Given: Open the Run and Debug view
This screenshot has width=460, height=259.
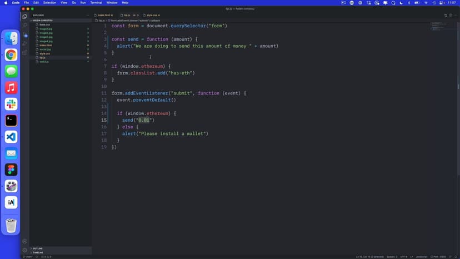Looking at the screenshot, I should (25, 43).
